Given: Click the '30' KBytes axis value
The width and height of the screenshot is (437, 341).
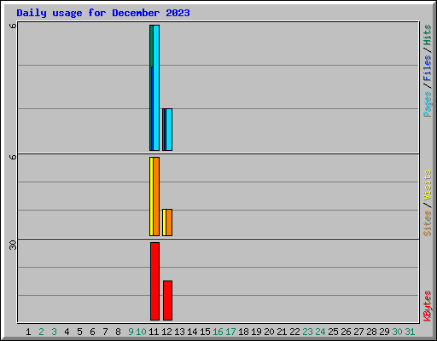Looking at the screenshot, I should pos(13,246).
